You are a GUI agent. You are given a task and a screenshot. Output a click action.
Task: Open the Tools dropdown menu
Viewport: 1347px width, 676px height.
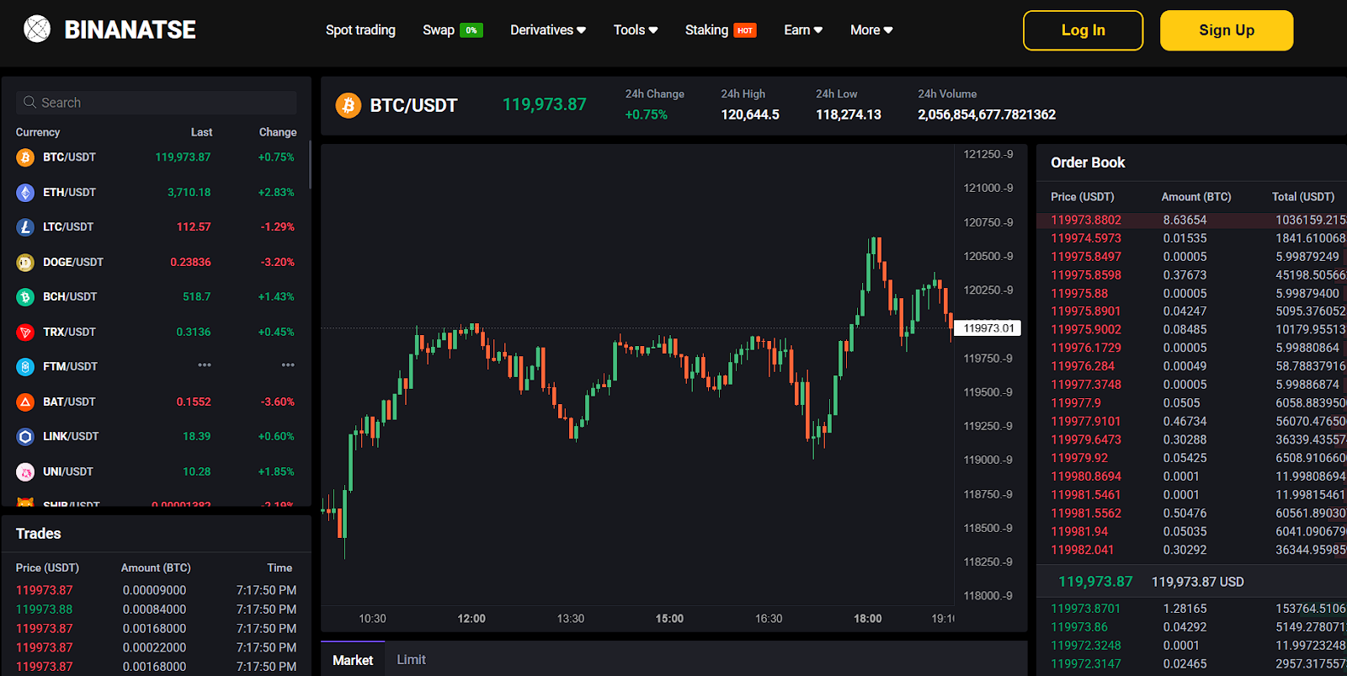tap(635, 30)
